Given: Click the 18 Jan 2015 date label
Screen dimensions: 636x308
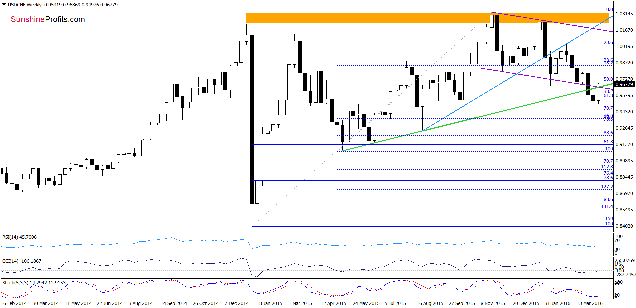Looking at the screenshot, I should [269, 303].
